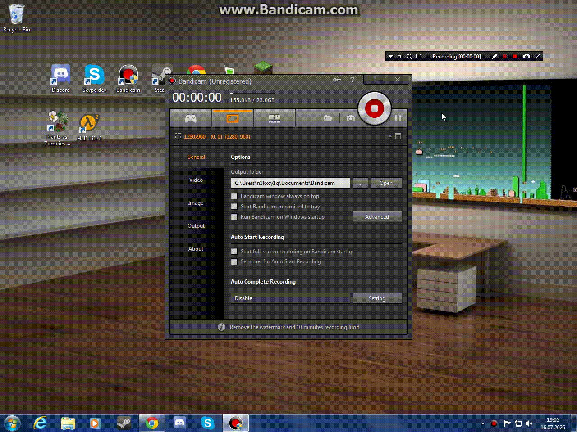Enable full-screen recording on Bandicam startup
577x432 pixels.
(234, 252)
